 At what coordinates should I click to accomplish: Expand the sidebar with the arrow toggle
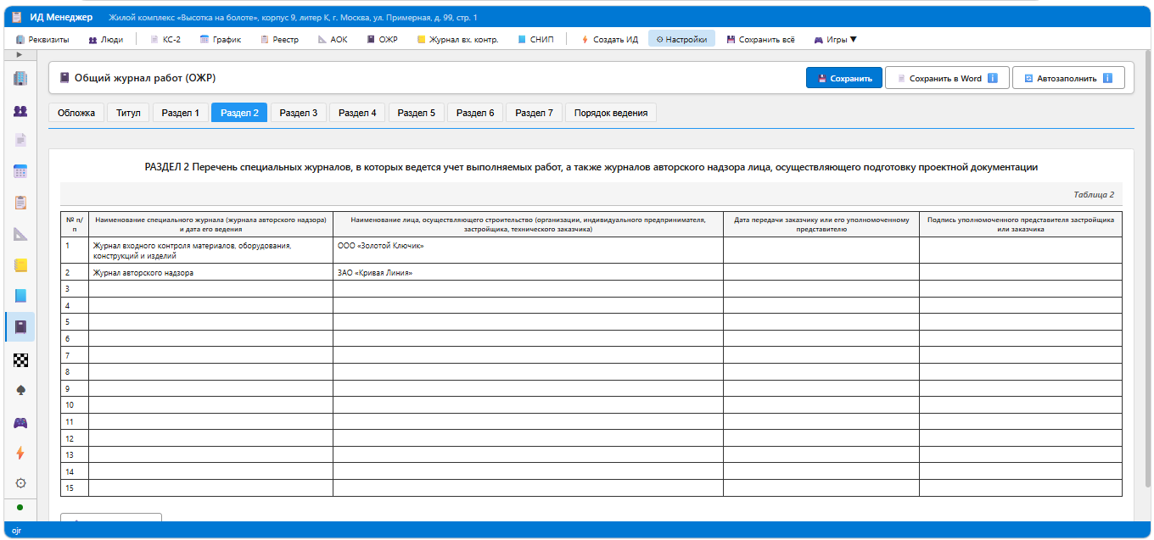pos(20,54)
